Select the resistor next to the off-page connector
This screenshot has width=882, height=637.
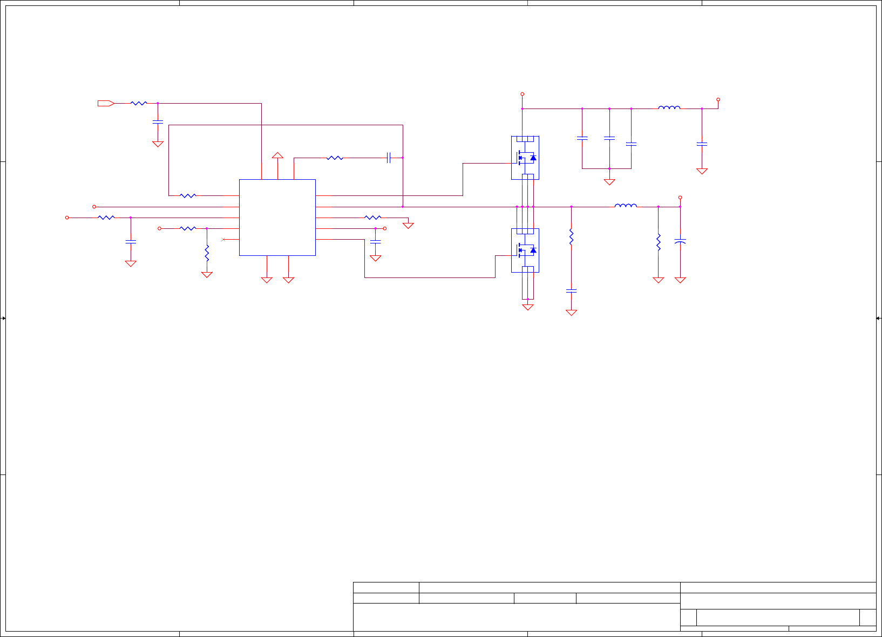tap(139, 103)
